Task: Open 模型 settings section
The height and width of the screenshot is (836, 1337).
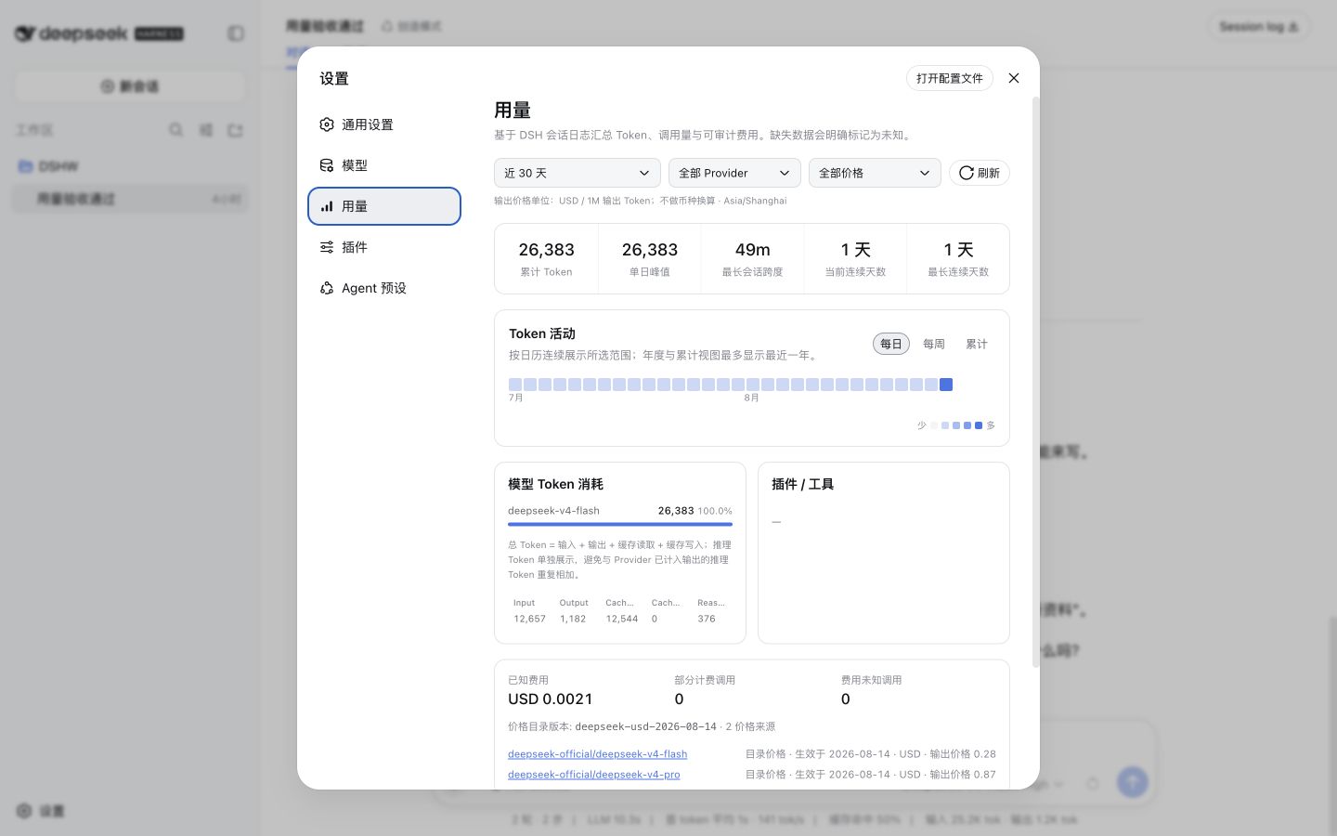Action: (384, 165)
